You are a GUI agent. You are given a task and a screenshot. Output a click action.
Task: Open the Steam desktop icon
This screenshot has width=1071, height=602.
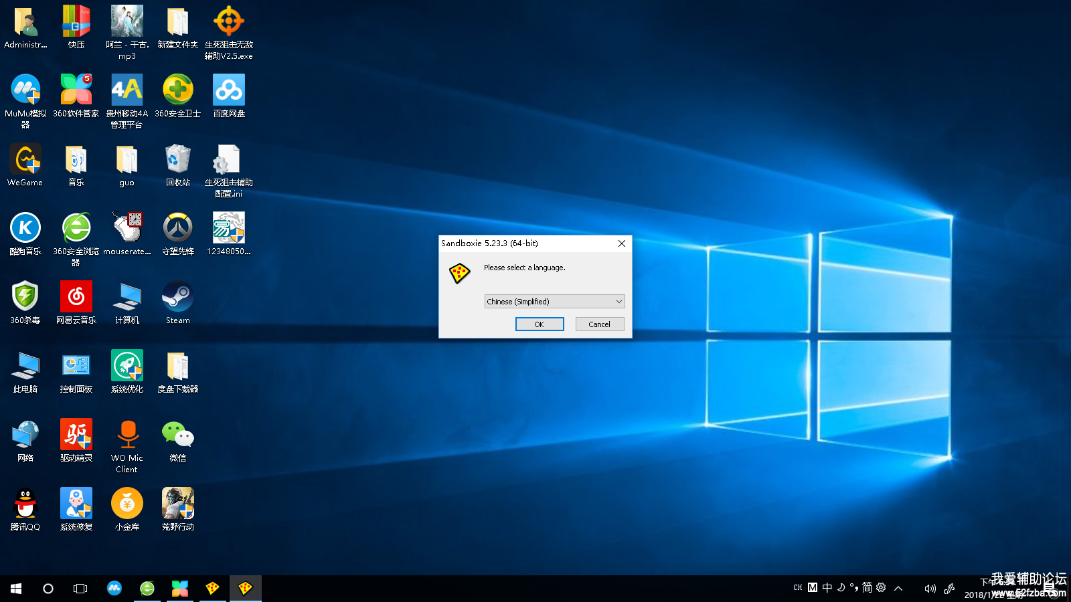(x=178, y=297)
